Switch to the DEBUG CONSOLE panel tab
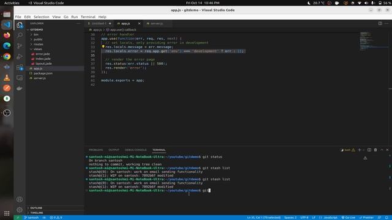392x220 pixels. point(136,150)
